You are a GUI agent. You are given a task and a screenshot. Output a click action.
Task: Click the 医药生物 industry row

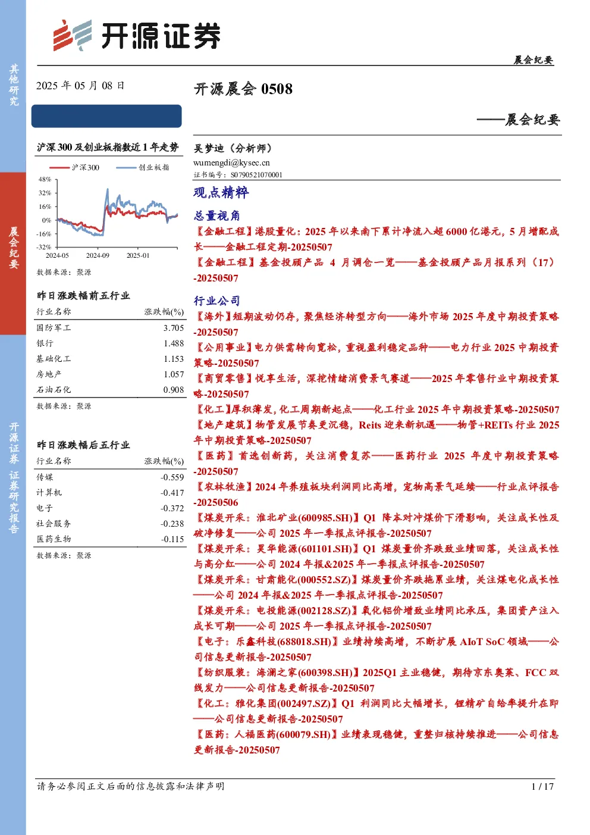[x=110, y=539]
